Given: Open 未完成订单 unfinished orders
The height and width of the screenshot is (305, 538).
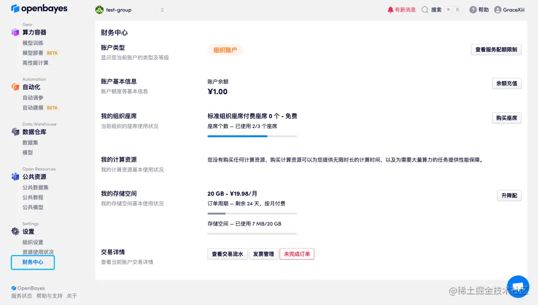Looking at the screenshot, I should pyautogui.click(x=297, y=254).
